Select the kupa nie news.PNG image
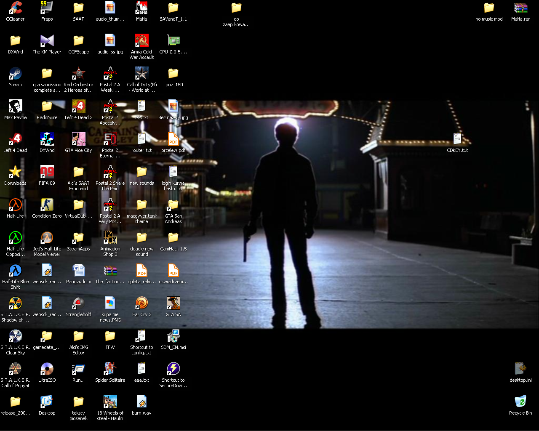This screenshot has height=431, width=539. tap(110, 303)
